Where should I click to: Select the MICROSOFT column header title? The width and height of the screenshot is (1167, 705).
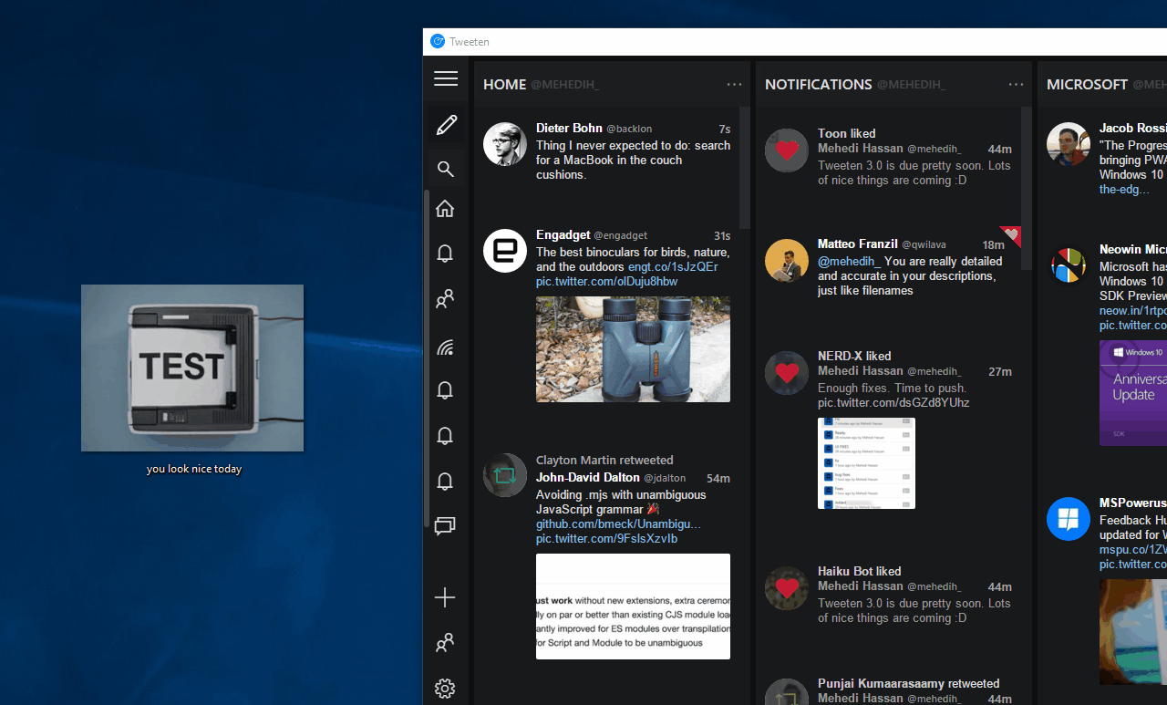click(x=1088, y=85)
